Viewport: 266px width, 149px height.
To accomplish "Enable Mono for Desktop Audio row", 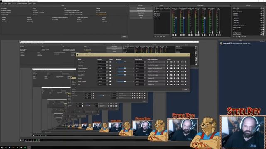I will coord(110,72).
